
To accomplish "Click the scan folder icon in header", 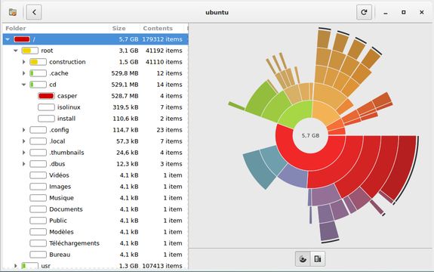I will point(13,12).
